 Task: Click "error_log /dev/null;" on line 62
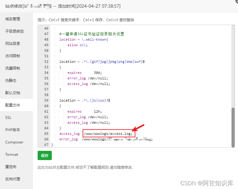[88, 117]
